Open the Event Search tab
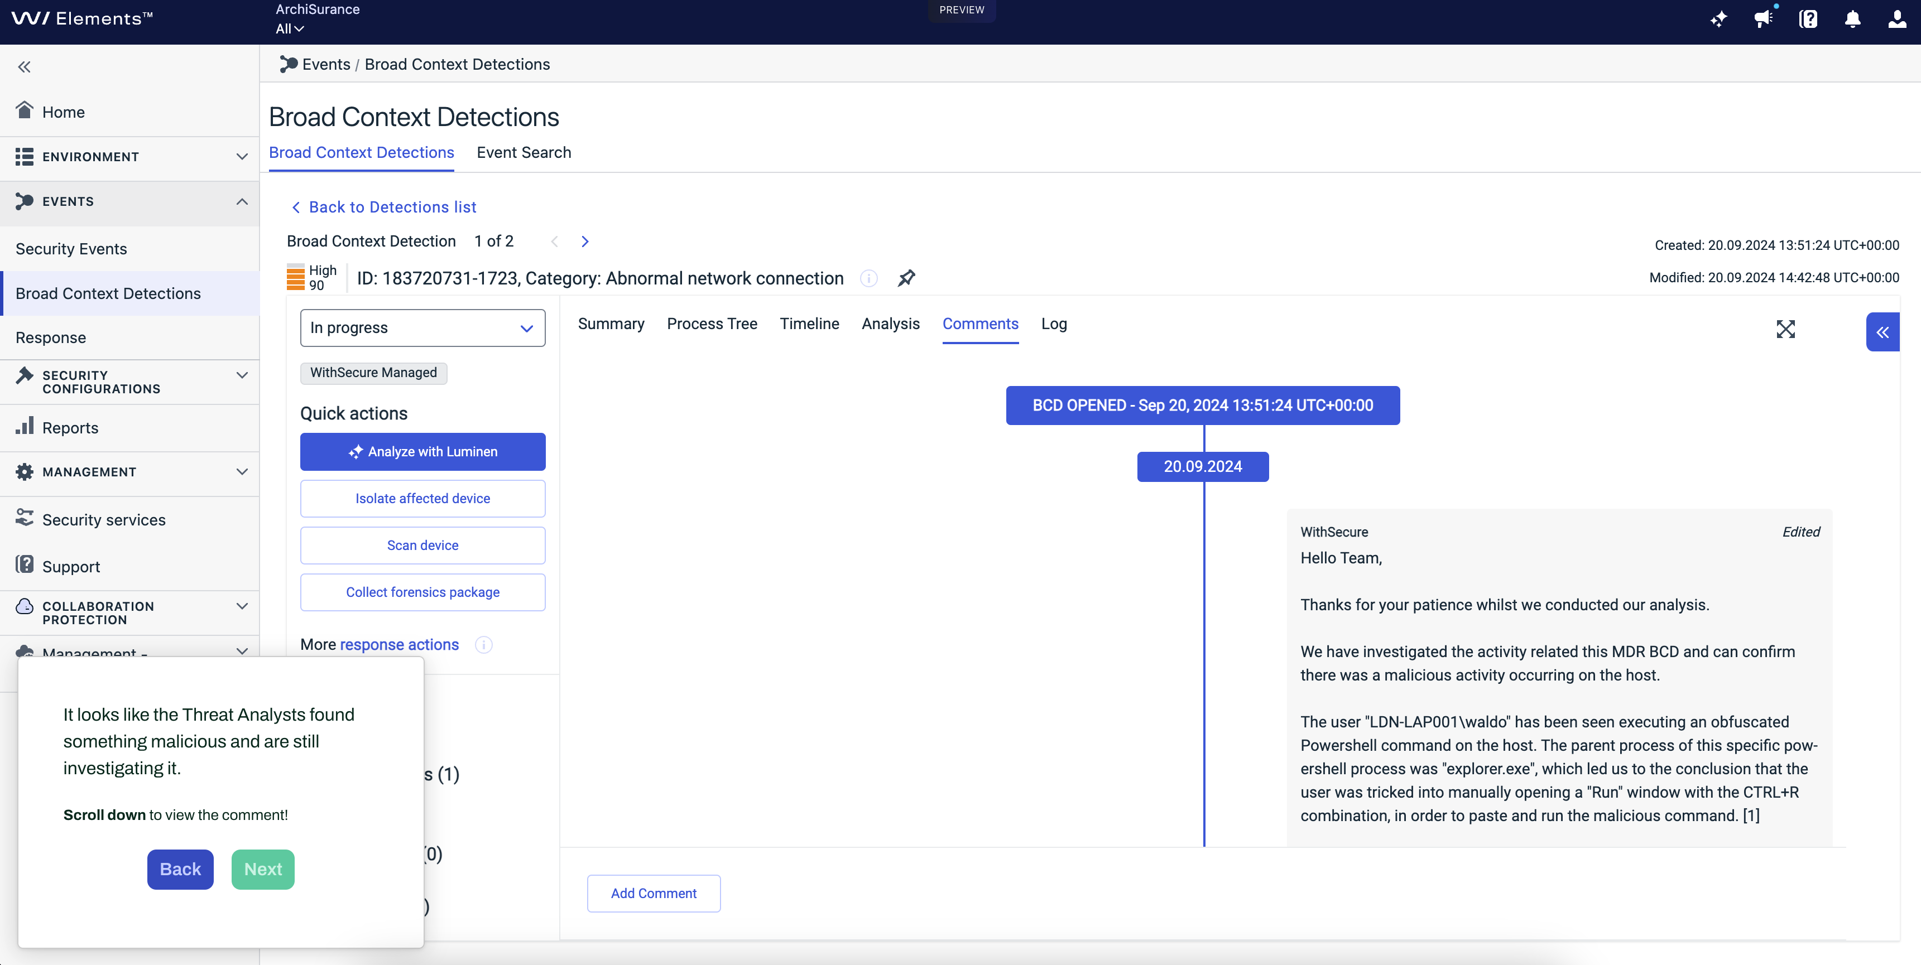1921x965 pixels. pos(524,153)
